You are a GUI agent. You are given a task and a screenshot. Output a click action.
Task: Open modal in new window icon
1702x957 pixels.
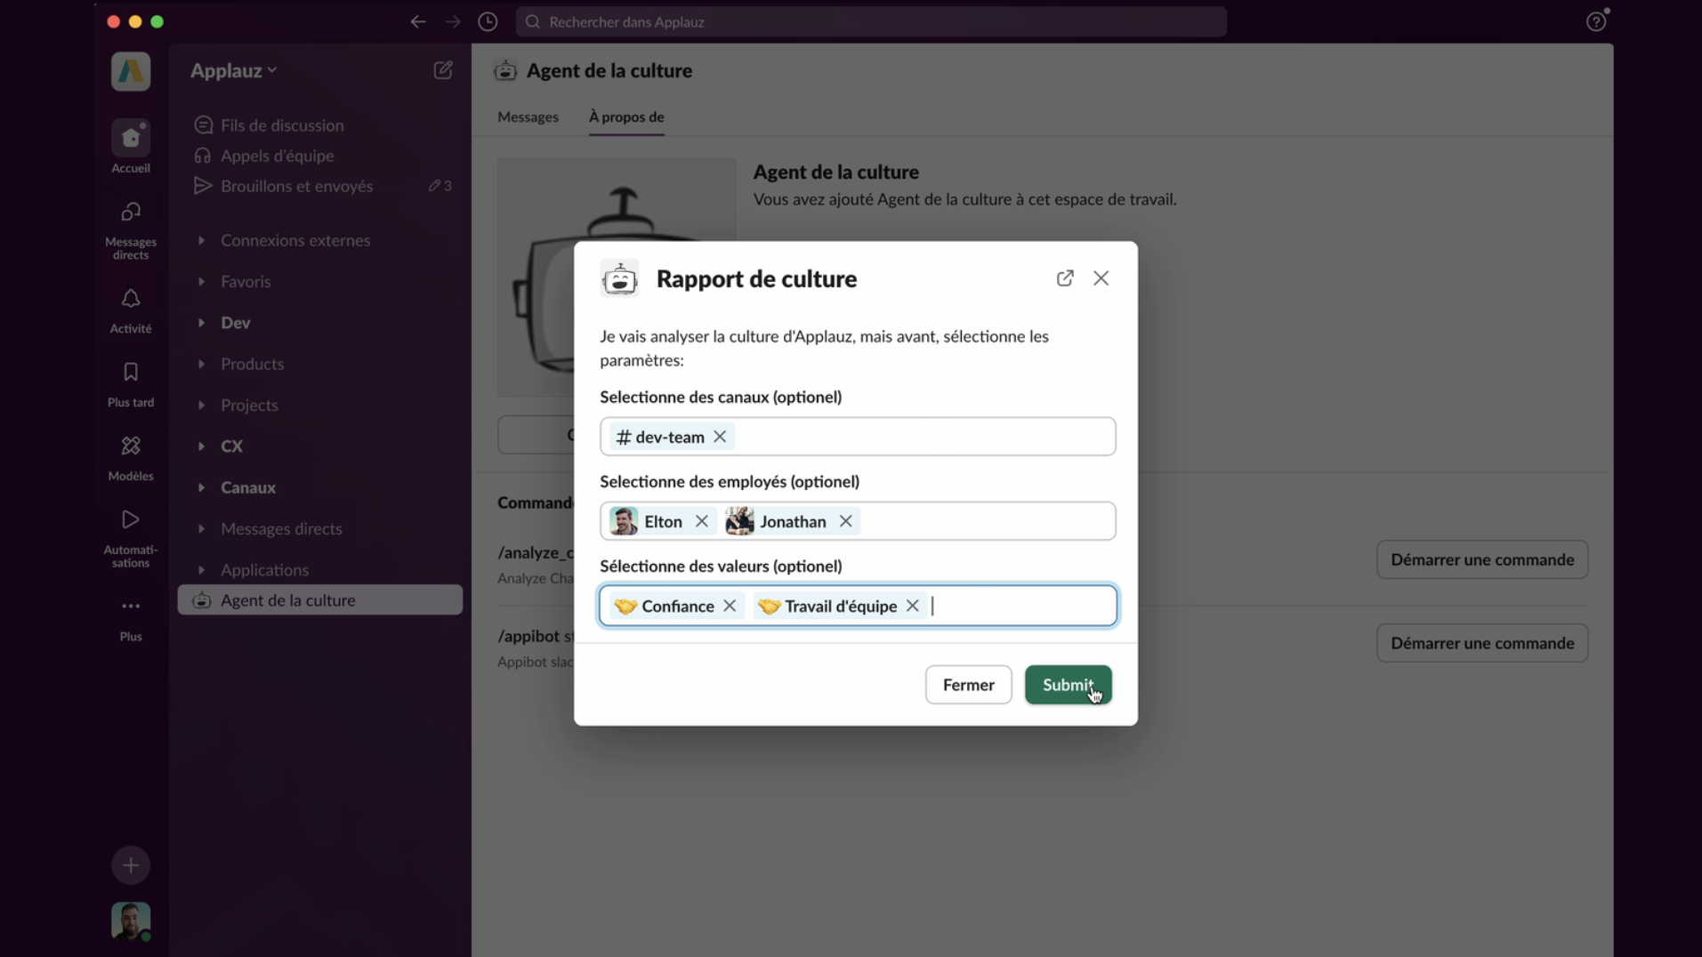[1064, 278]
